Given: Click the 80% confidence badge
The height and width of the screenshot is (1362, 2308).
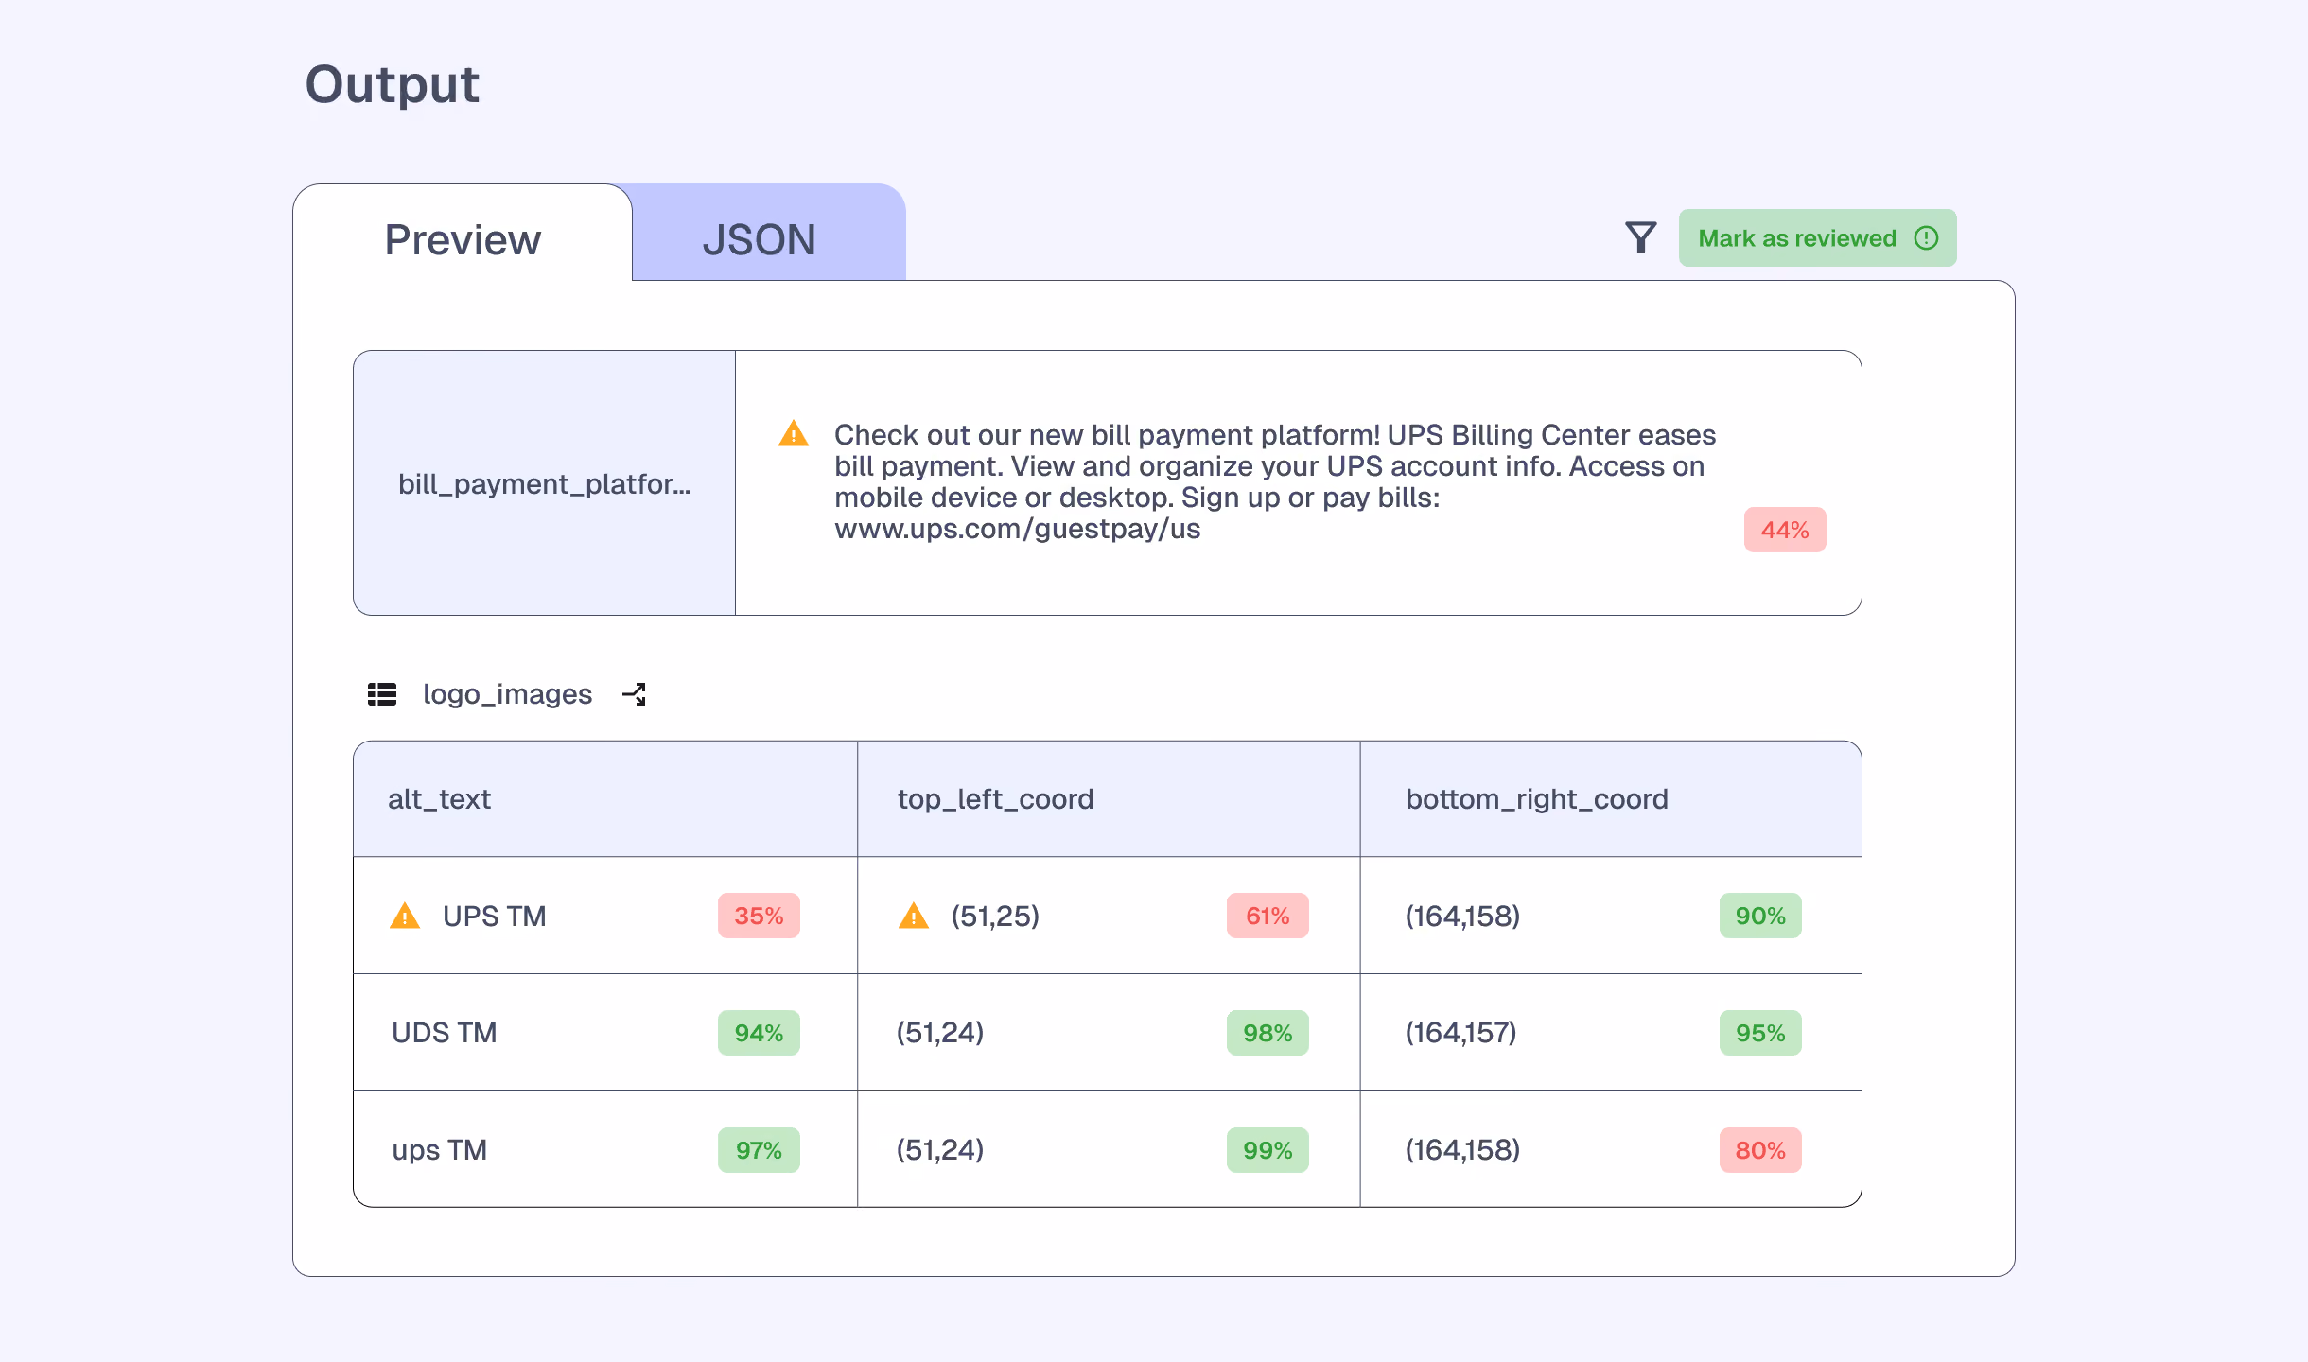Looking at the screenshot, I should pyautogui.click(x=1760, y=1150).
